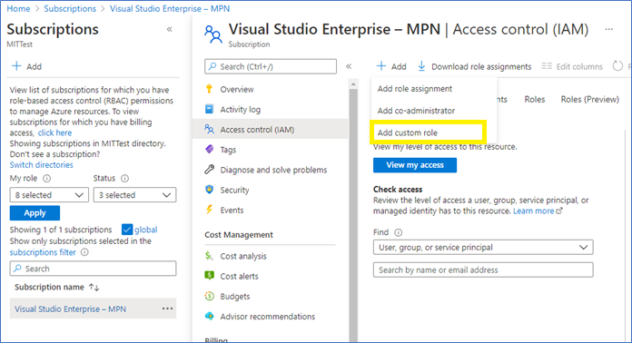Screen dimensions: 632x343
Task: Select the Tags icon in sidebar
Action: coord(209,150)
